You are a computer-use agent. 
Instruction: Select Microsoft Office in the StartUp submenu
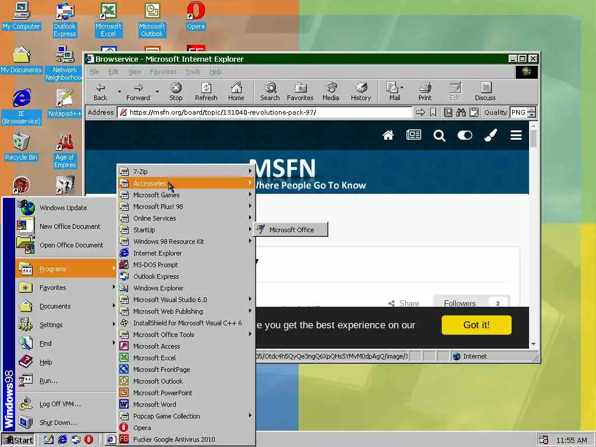291,229
